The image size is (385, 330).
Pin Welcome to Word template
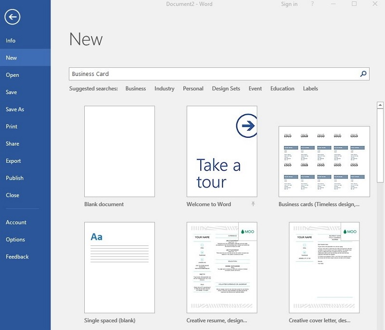point(253,204)
